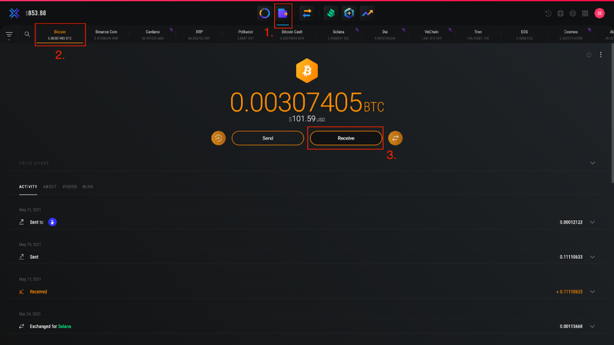614x345 pixels.
Task: Expand the Received 0.11110633 transaction
Action: [592, 292]
